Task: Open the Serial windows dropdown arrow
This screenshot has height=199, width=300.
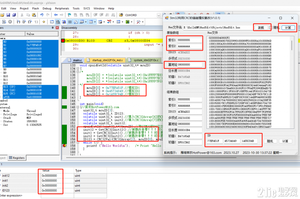Action: (104, 22)
